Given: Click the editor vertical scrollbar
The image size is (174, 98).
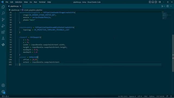Looking at the screenshot, I should pos(173,53).
